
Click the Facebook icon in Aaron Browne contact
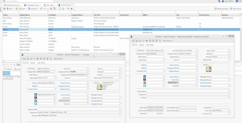145,79
